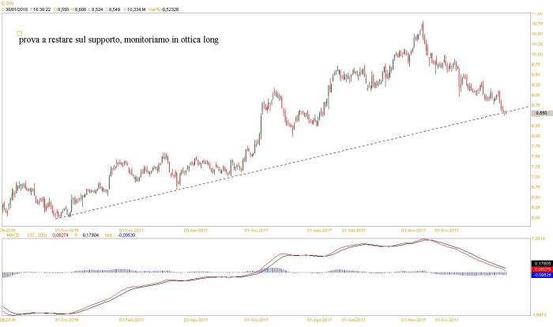Image resolution: width=553 pixels, height=327 pixels.
Task: Click the 6,00 price axis label
Action: 536,218
